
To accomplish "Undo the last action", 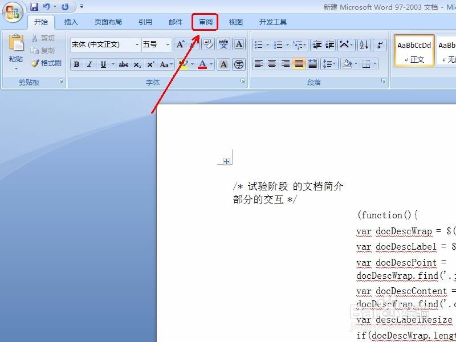I will [47, 6].
